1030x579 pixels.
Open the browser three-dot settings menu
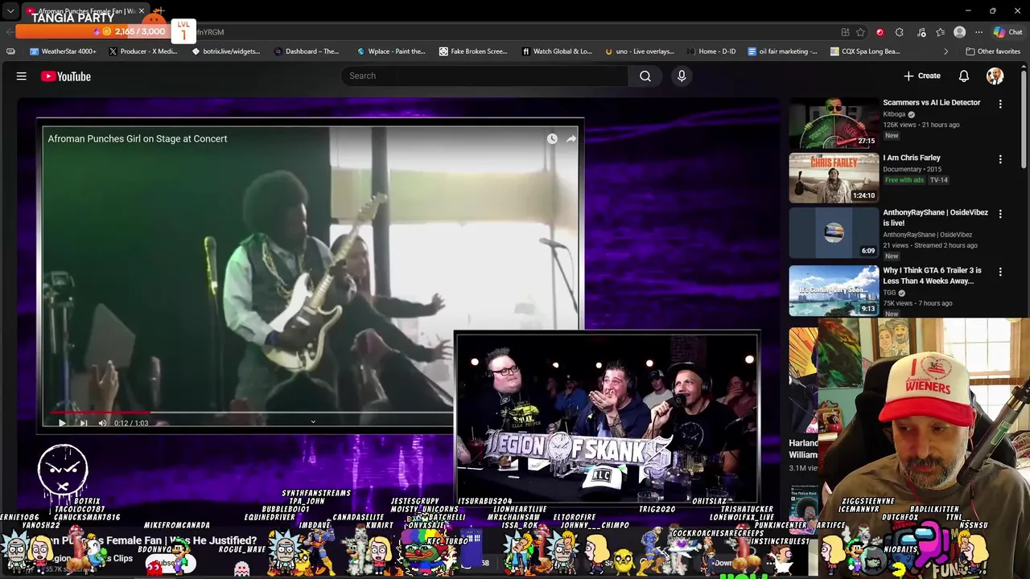978,32
